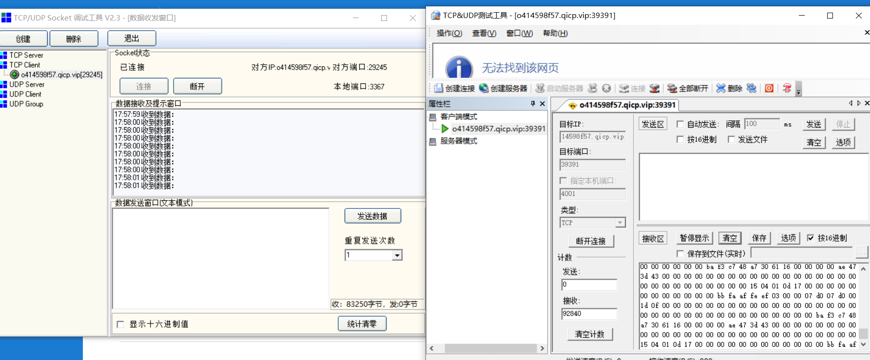Screen dimensions: 870x360
Task: Open the 查看(V) menu
Action: (x=484, y=33)
